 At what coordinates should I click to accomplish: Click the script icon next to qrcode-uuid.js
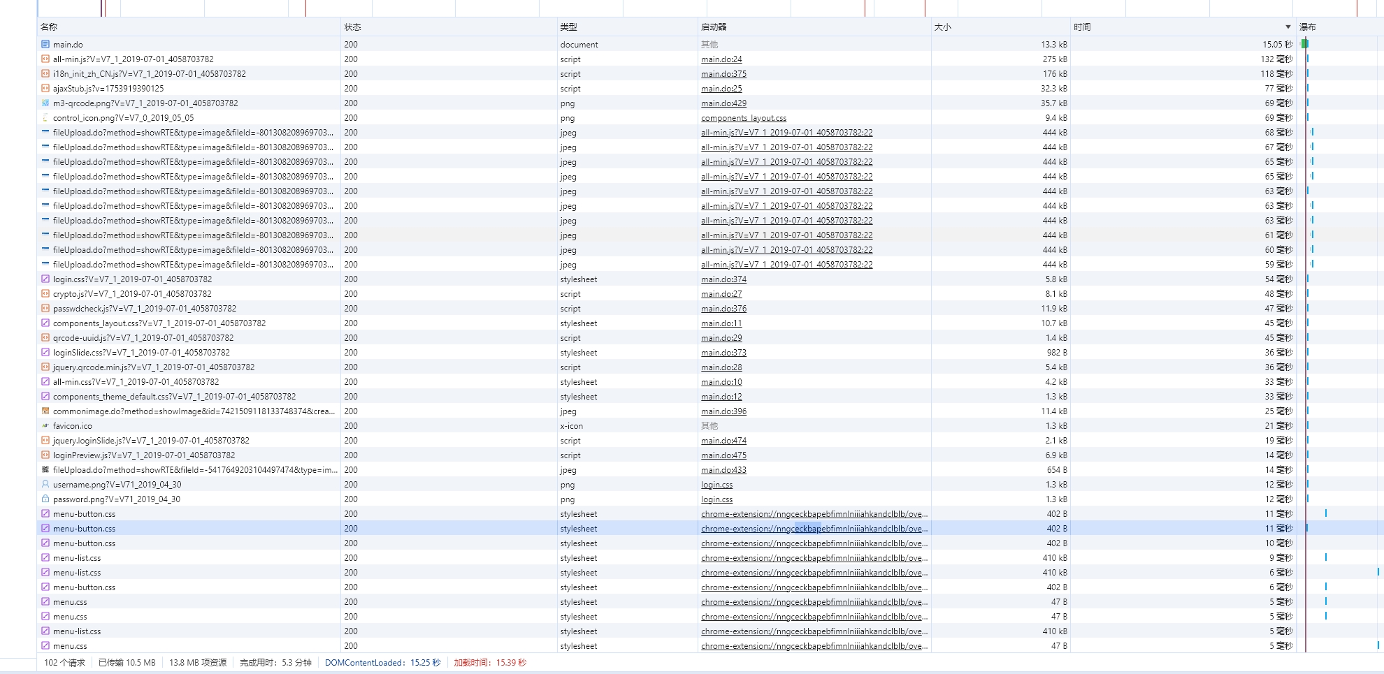(x=45, y=337)
